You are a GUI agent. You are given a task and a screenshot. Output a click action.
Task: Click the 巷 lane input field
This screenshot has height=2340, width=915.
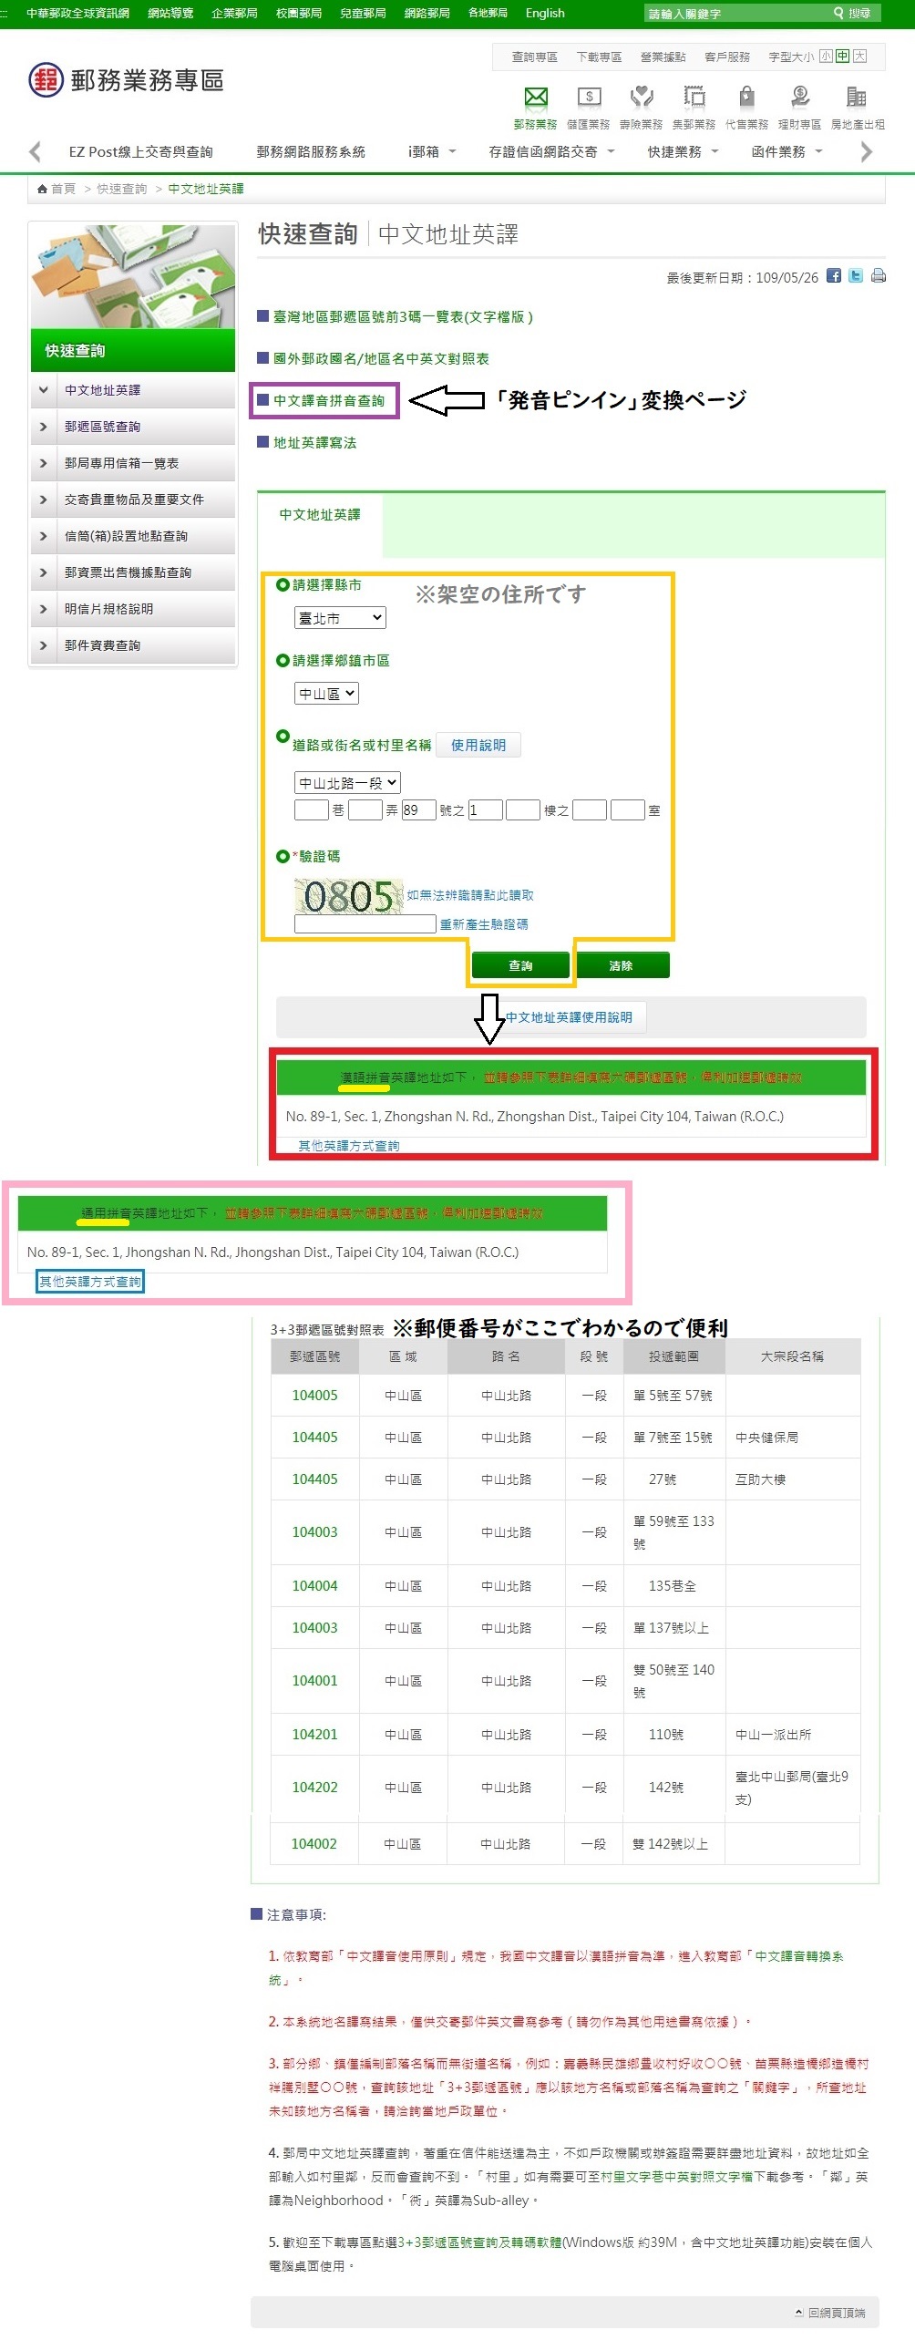click(x=312, y=809)
